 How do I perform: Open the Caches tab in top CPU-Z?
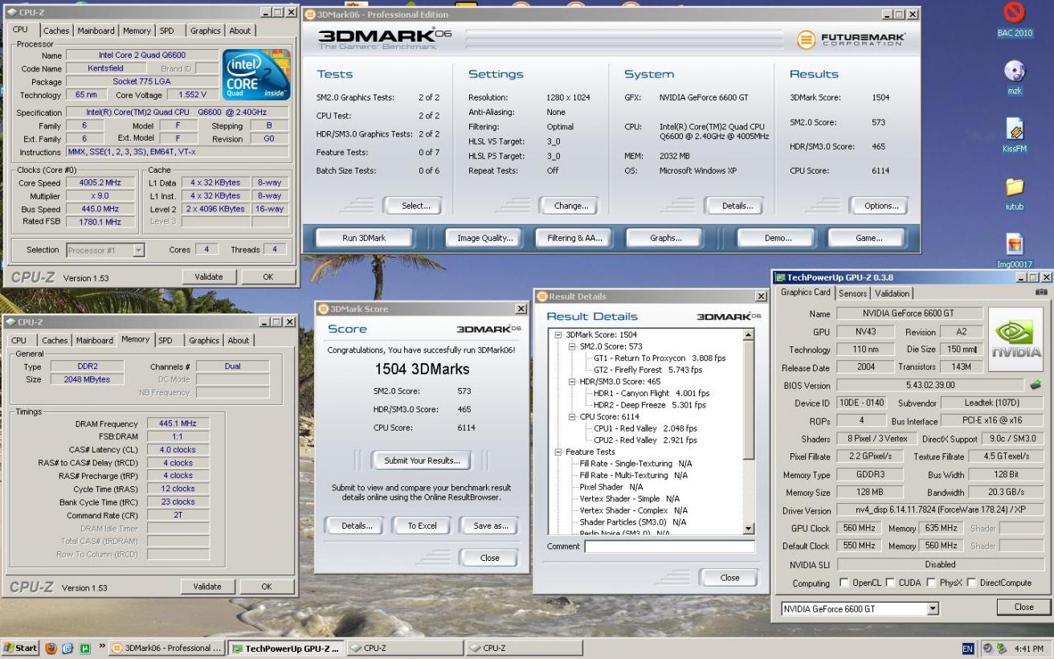[56, 31]
